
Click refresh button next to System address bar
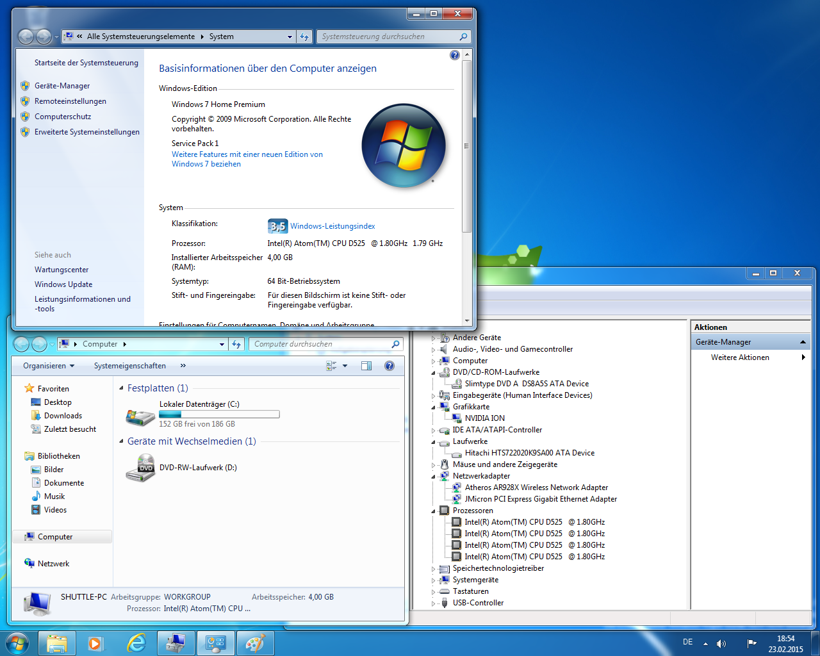click(x=304, y=37)
